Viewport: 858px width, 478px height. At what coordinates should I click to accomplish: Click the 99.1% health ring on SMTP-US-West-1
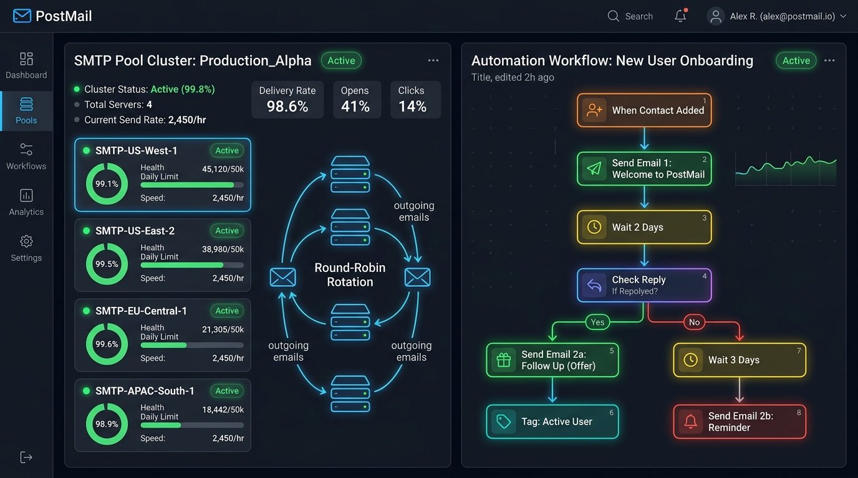(x=107, y=184)
